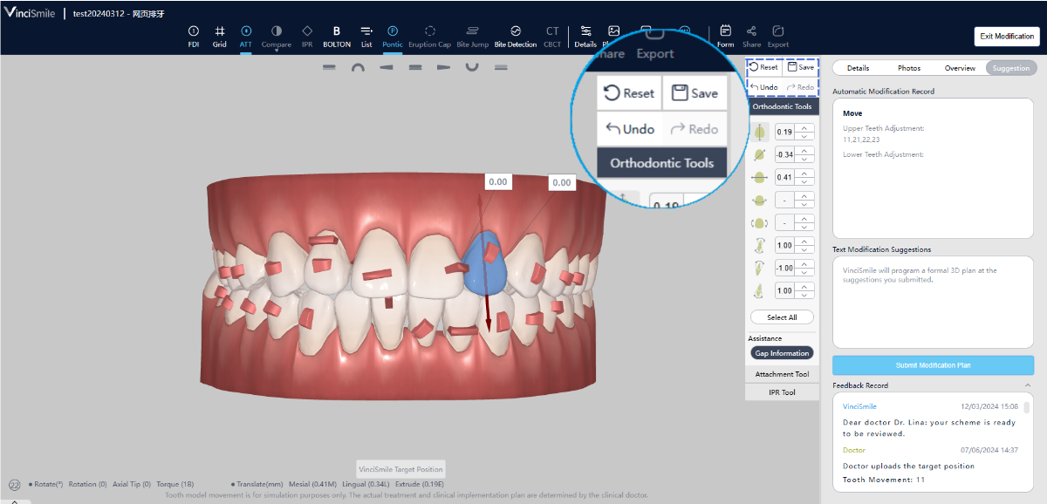Toggle the ATT attachments display

click(246, 36)
